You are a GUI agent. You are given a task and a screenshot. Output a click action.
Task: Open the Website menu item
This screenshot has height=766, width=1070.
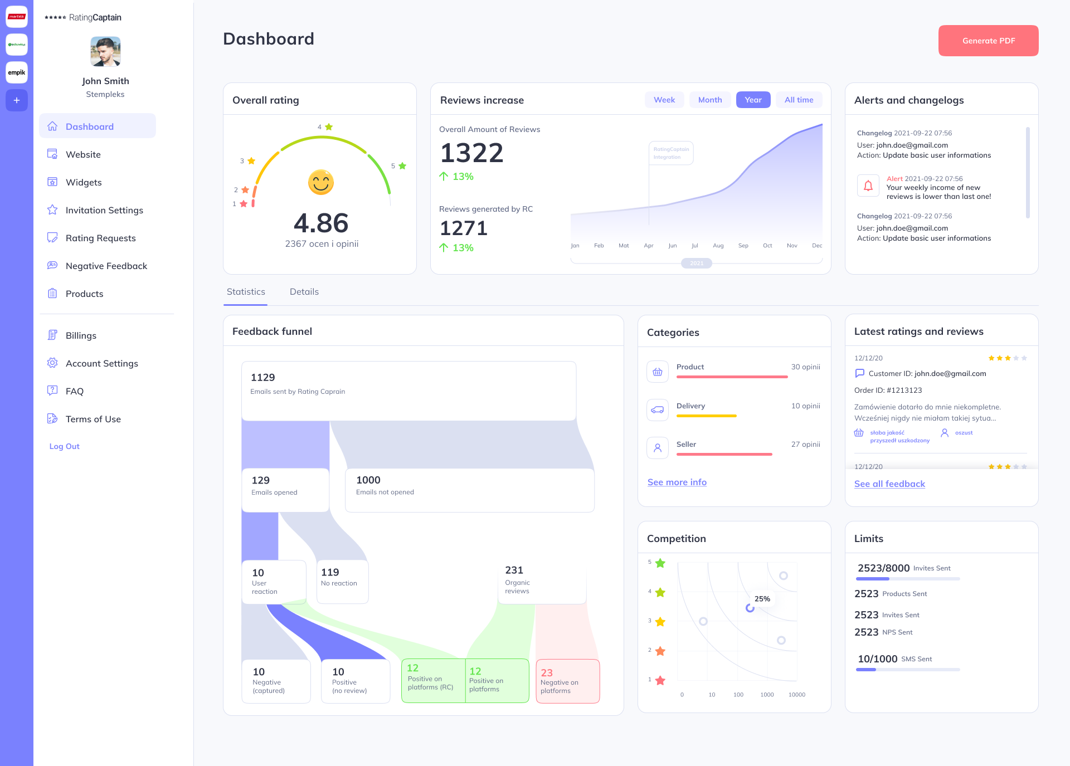coord(83,154)
